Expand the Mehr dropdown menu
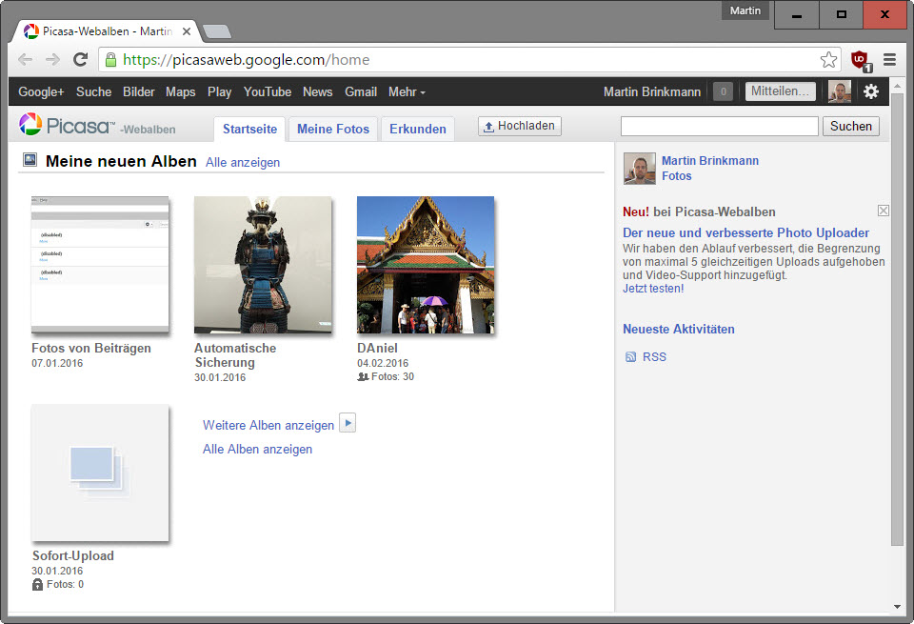The image size is (914, 624). click(x=407, y=91)
